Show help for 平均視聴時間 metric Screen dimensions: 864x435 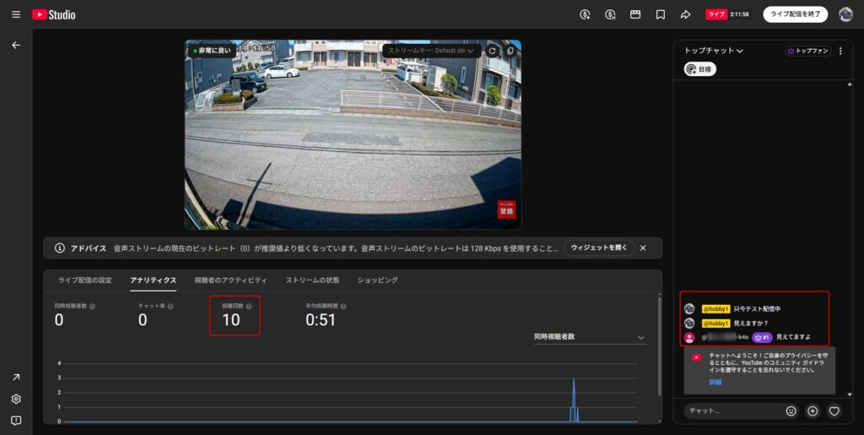343,307
